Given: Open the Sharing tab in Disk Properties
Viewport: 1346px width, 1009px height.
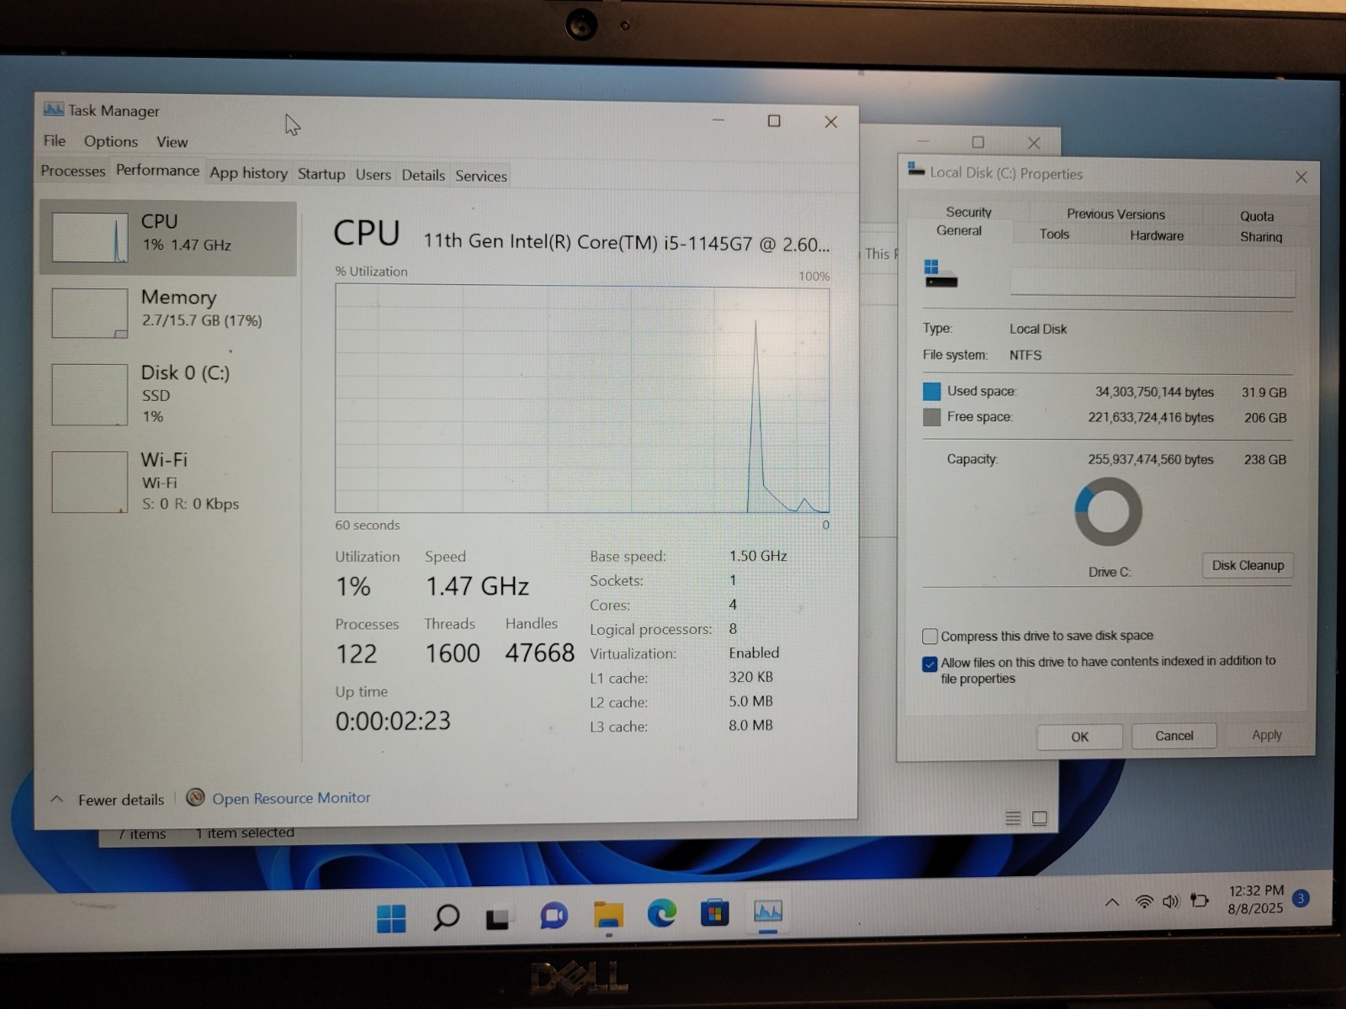Looking at the screenshot, I should 1261,237.
